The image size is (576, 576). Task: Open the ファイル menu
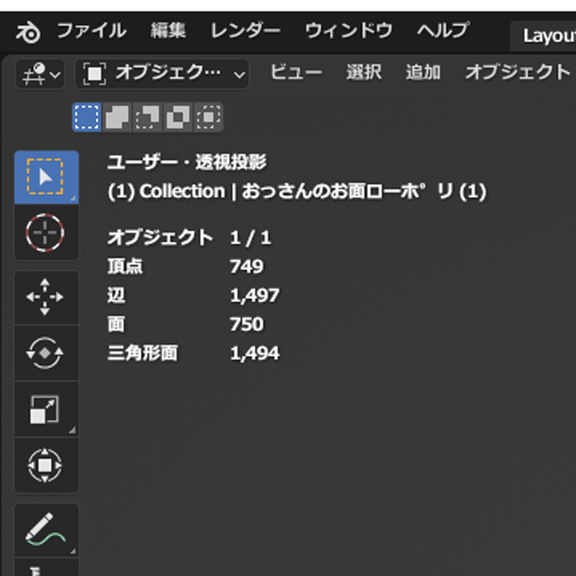90,32
